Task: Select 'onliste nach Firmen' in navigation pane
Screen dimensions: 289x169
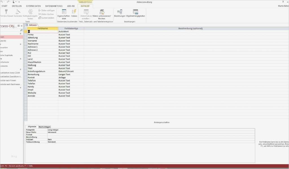Action: coord(8,81)
